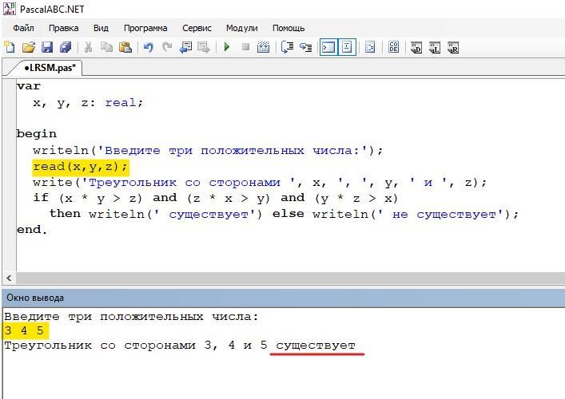This screenshot has width=565, height=399.
Task: Select the LRSM.pas tab
Action: pyautogui.click(x=50, y=68)
